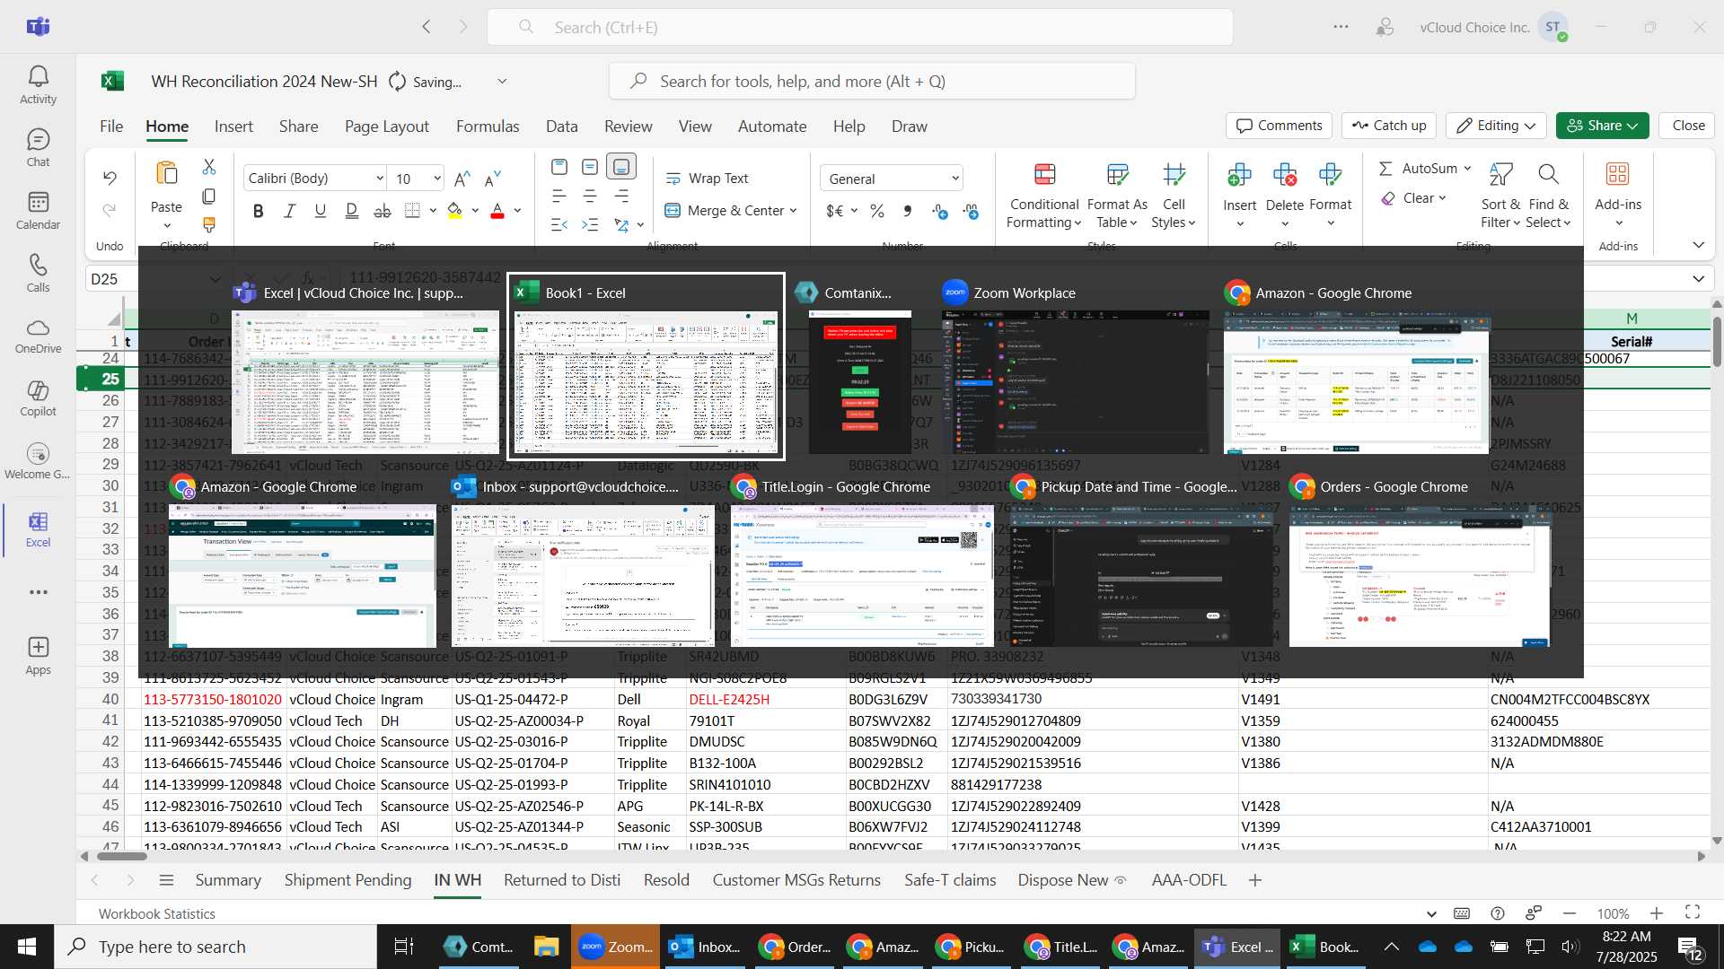The height and width of the screenshot is (969, 1724).
Task: Click the Copy icon in clipboard group
Action: pyautogui.click(x=209, y=196)
